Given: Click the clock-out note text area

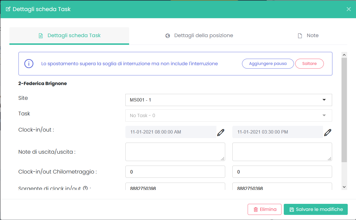Looking at the screenshot, I should [282, 152].
